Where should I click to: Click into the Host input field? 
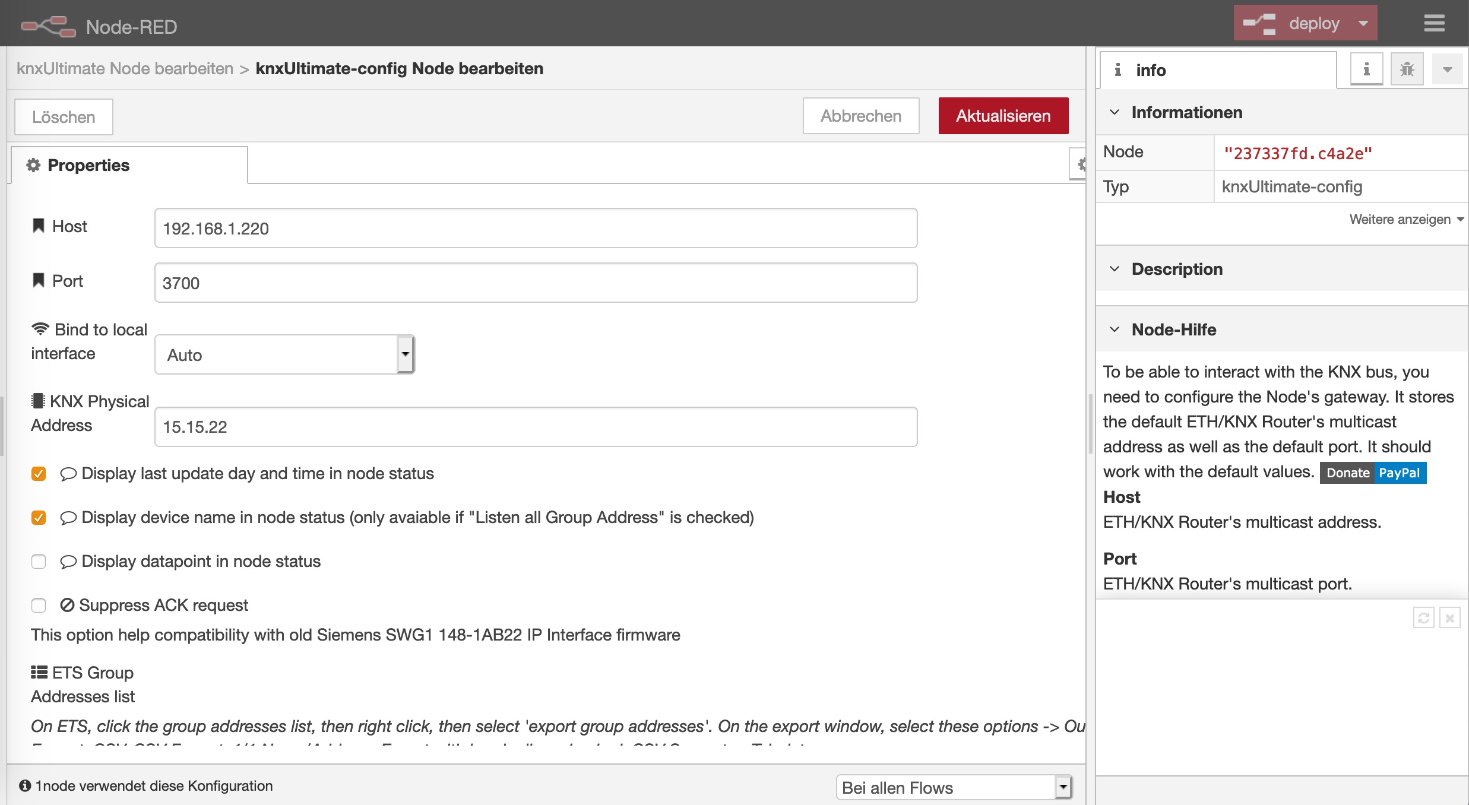click(536, 228)
